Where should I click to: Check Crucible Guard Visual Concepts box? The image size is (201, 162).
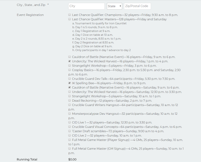69,127
